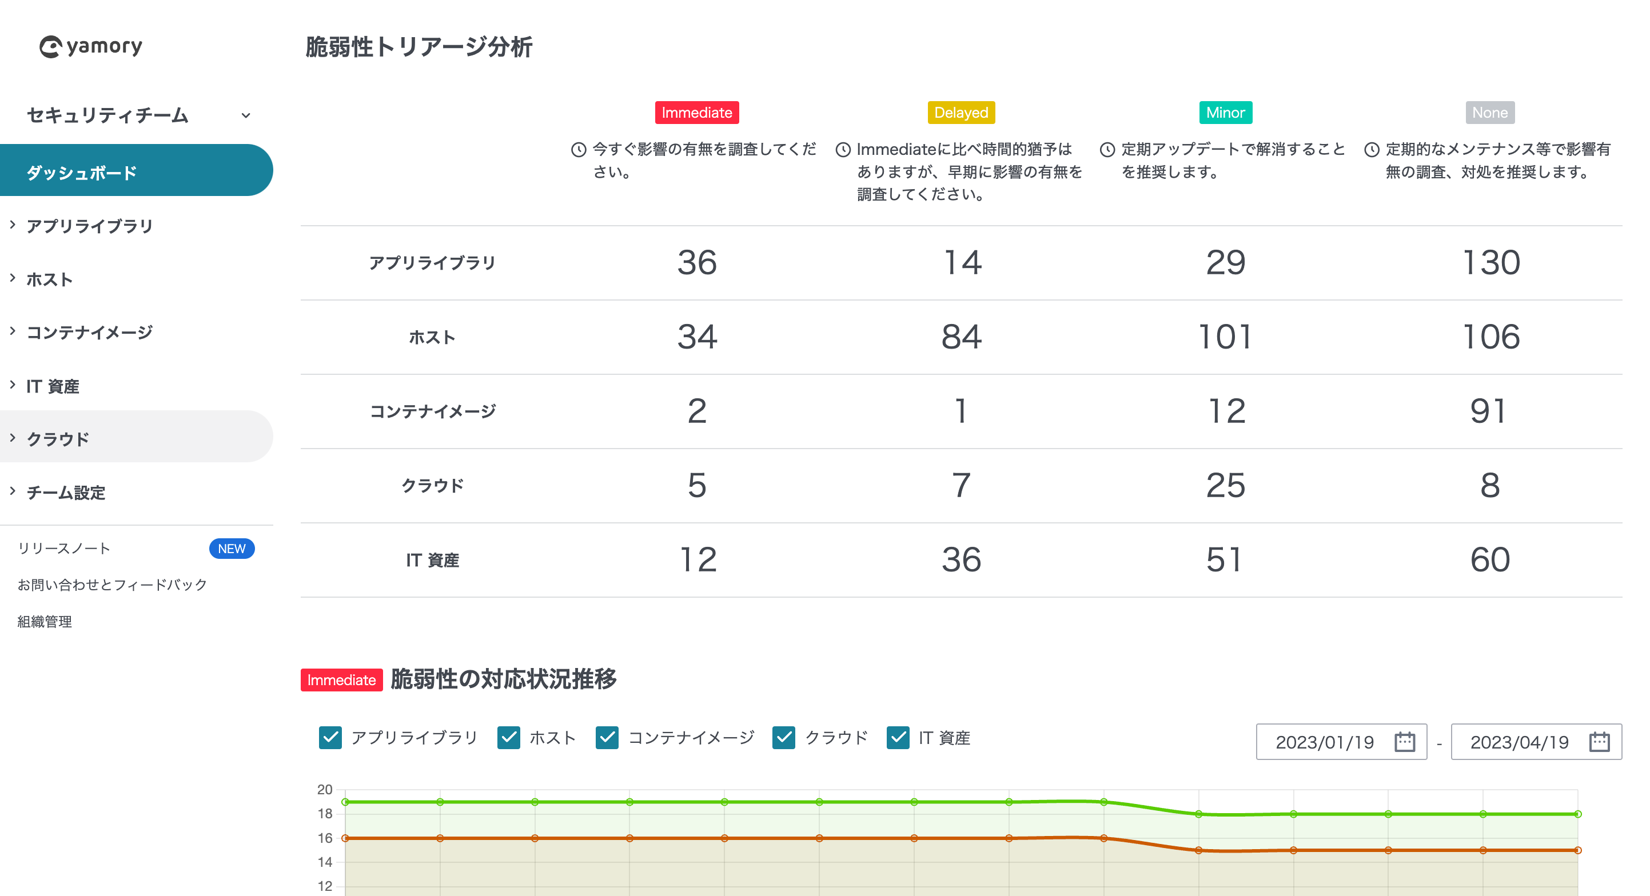
Task: Open the ダッシュボード menu item
Action: click(81, 171)
